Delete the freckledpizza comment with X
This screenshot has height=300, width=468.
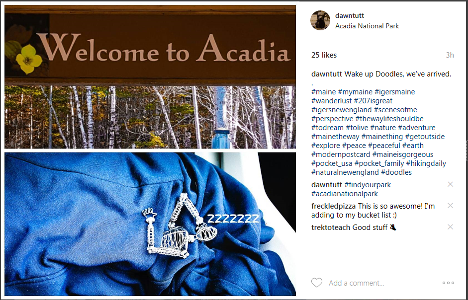point(451,206)
